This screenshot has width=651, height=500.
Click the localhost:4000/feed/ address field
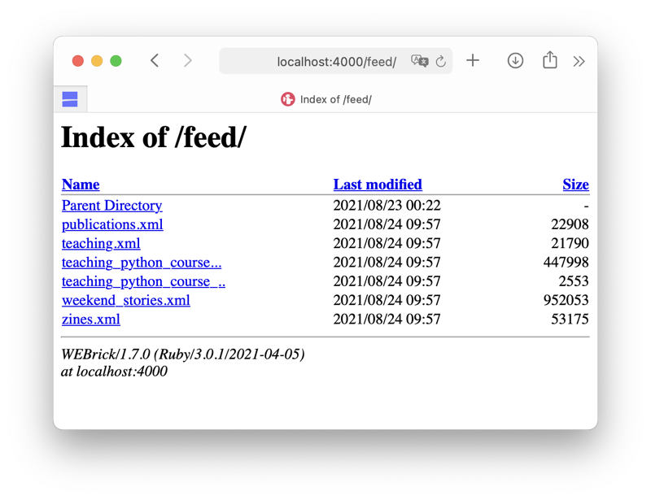point(336,61)
